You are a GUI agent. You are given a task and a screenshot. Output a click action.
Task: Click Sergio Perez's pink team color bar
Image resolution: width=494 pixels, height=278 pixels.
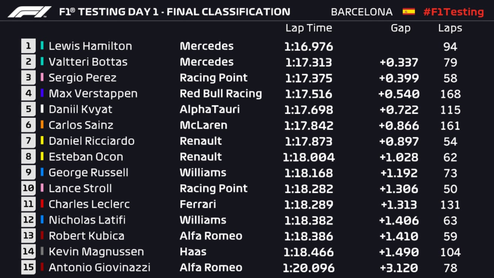[x=42, y=78]
